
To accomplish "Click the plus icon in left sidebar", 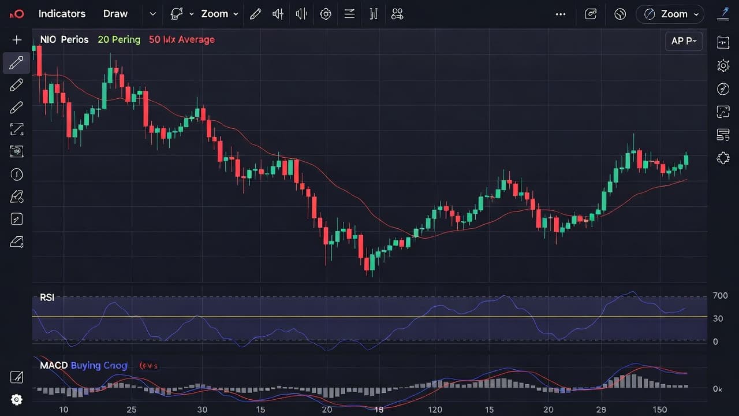I will (x=17, y=40).
